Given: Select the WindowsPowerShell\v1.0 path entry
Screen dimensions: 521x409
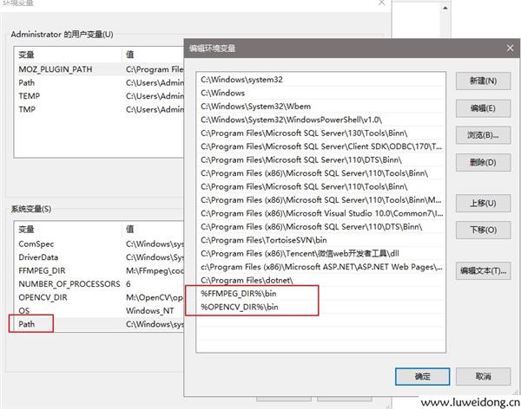Looking at the screenshot, I should [291, 120].
